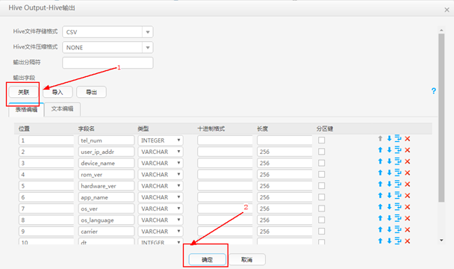Move tel_num row down
The height and width of the screenshot is (269, 454).
tap(390, 139)
